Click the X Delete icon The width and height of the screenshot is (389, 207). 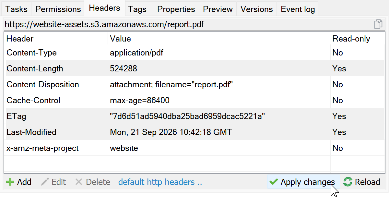pyautogui.click(x=79, y=182)
